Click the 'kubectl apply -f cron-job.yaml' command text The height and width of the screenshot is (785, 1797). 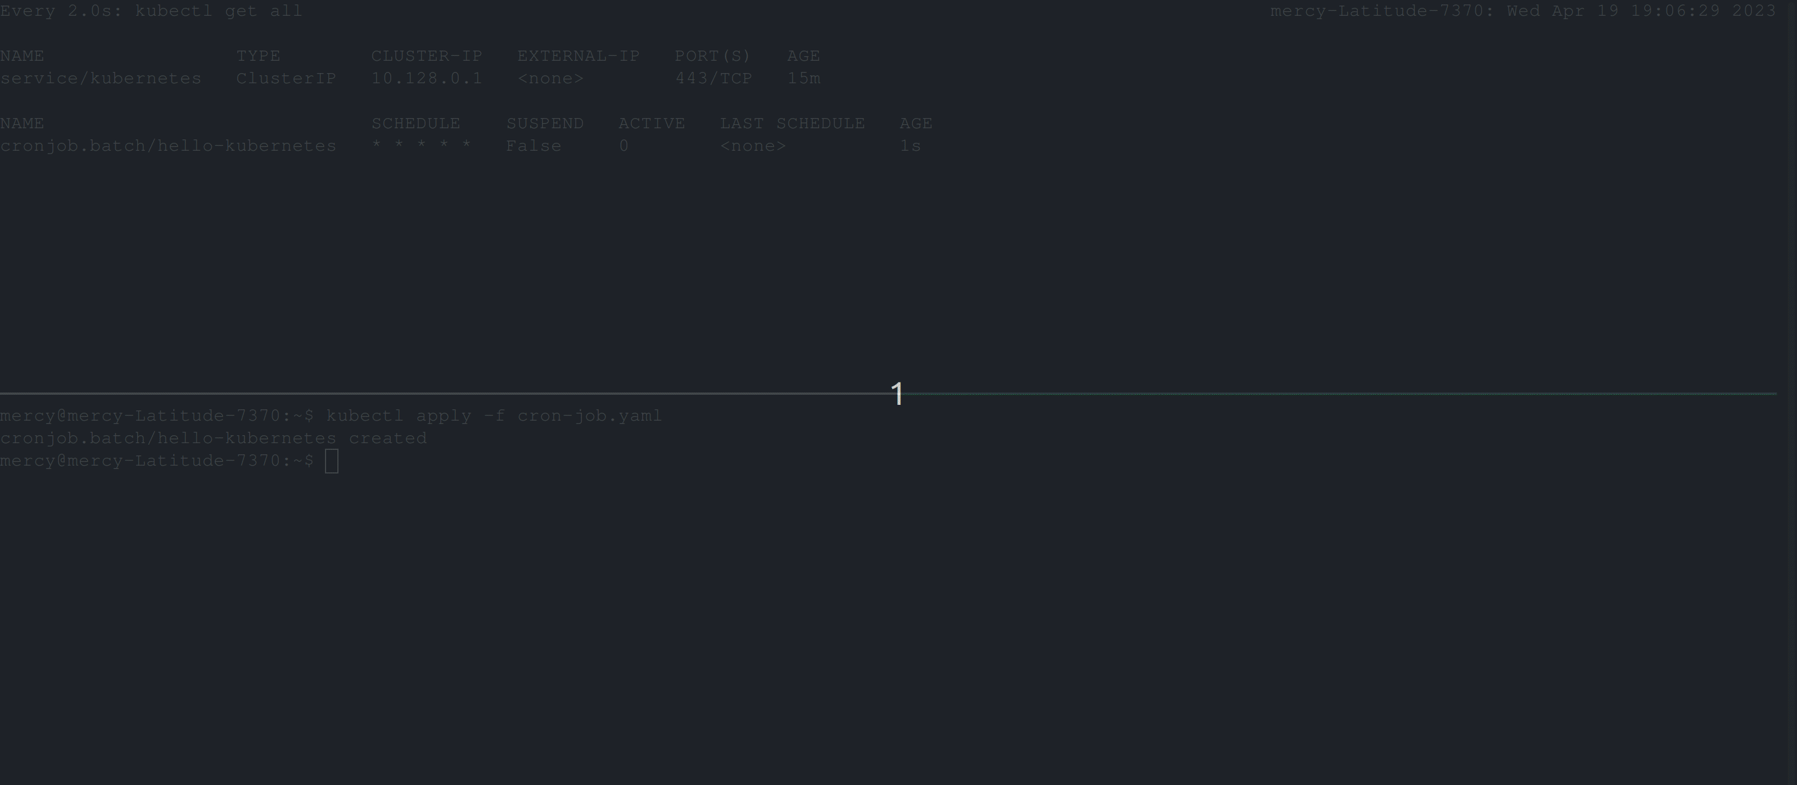pyautogui.click(x=493, y=416)
